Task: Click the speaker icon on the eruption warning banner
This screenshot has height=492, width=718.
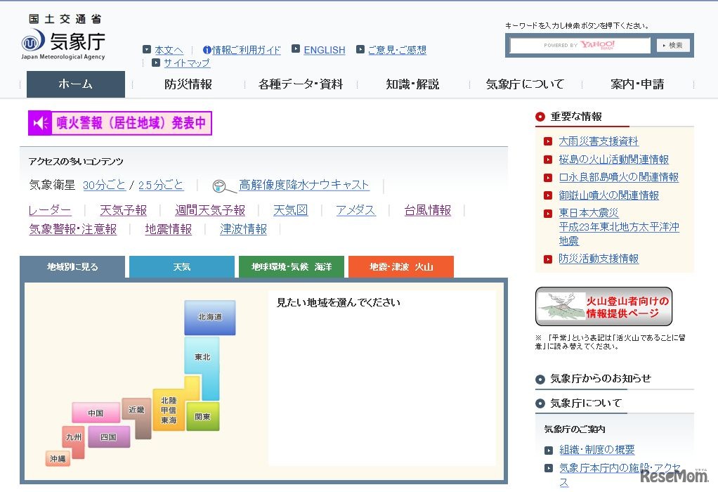Action: coord(39,123)
